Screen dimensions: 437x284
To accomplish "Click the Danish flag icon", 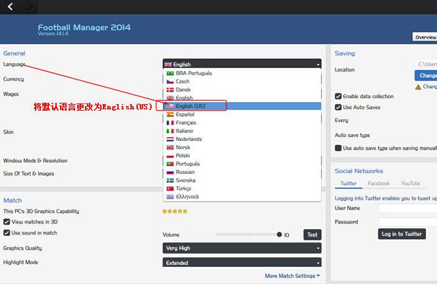I will pos(170,90).
